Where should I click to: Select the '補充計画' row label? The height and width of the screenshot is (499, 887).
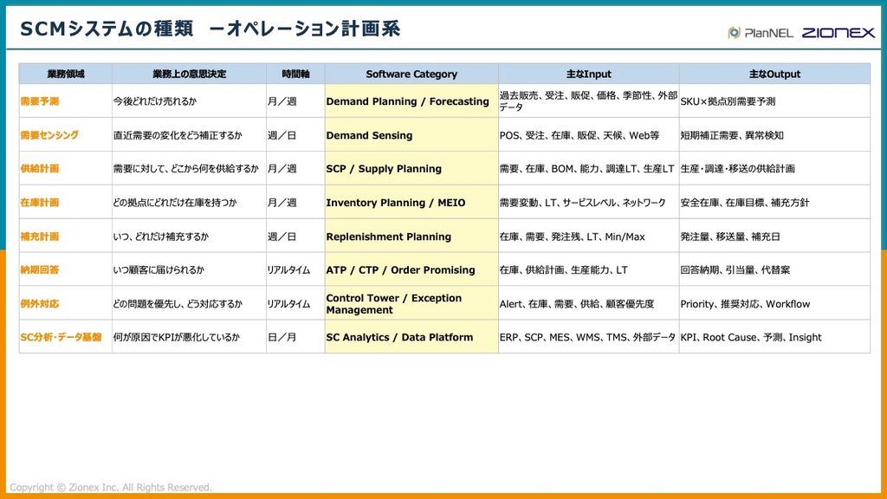(40, 237)
